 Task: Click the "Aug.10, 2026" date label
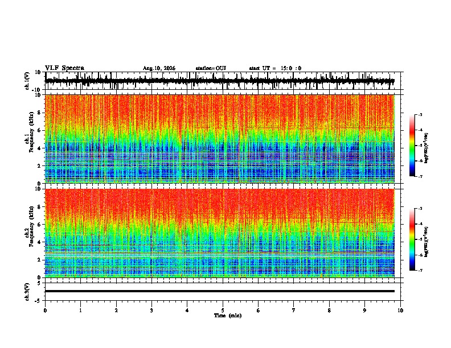[x=159, y=68]
